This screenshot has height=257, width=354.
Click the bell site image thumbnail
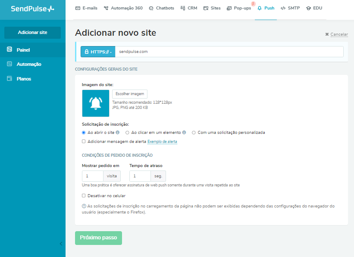point(95,103)
